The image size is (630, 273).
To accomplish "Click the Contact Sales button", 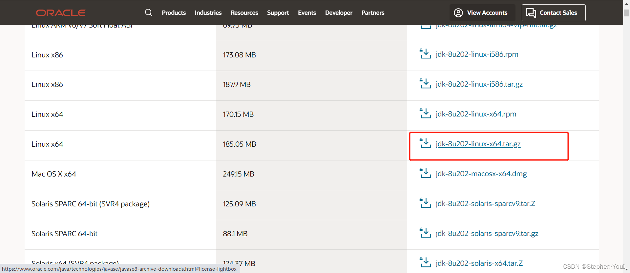I will 554,13.
